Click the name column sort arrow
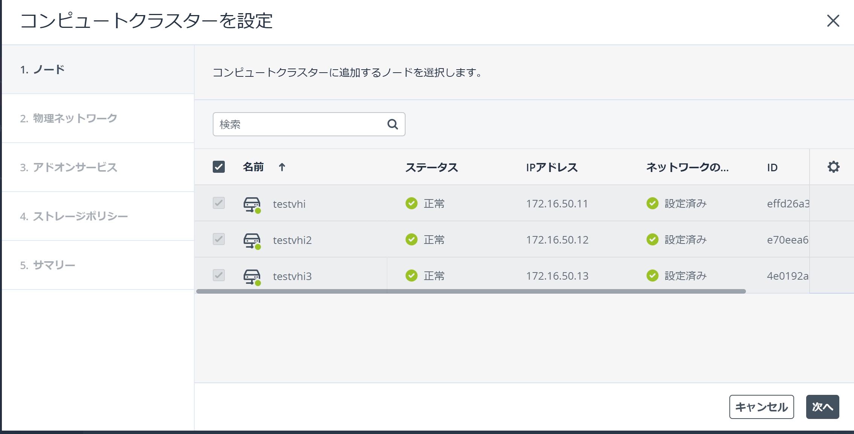 (x=282, y=167)
